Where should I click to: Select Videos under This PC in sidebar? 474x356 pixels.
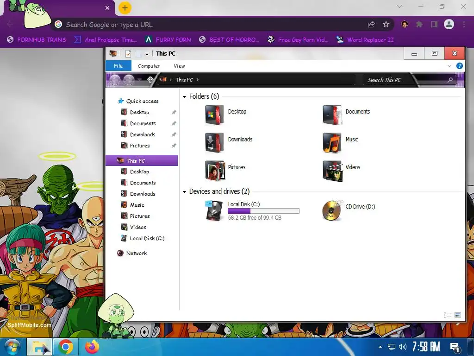[138, 227]
